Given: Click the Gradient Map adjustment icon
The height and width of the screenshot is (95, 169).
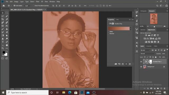Looking at the screenshot, I should (158, 42).
